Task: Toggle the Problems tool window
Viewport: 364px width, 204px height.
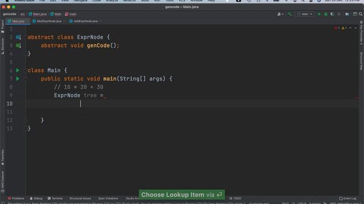Action: tap(16, 198)
